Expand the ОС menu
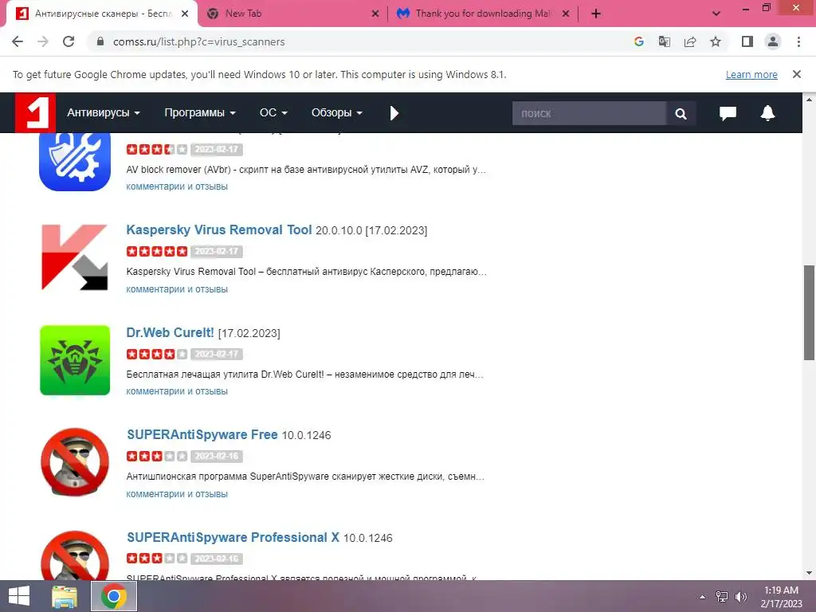The width and height of the screenshot is (816, 612). coord(274,112)
